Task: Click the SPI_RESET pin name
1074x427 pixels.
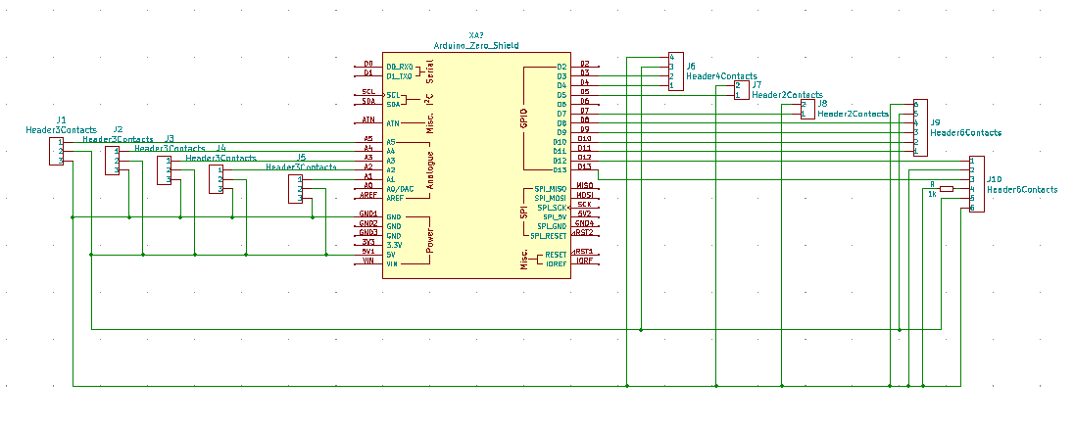Action: 549,236
